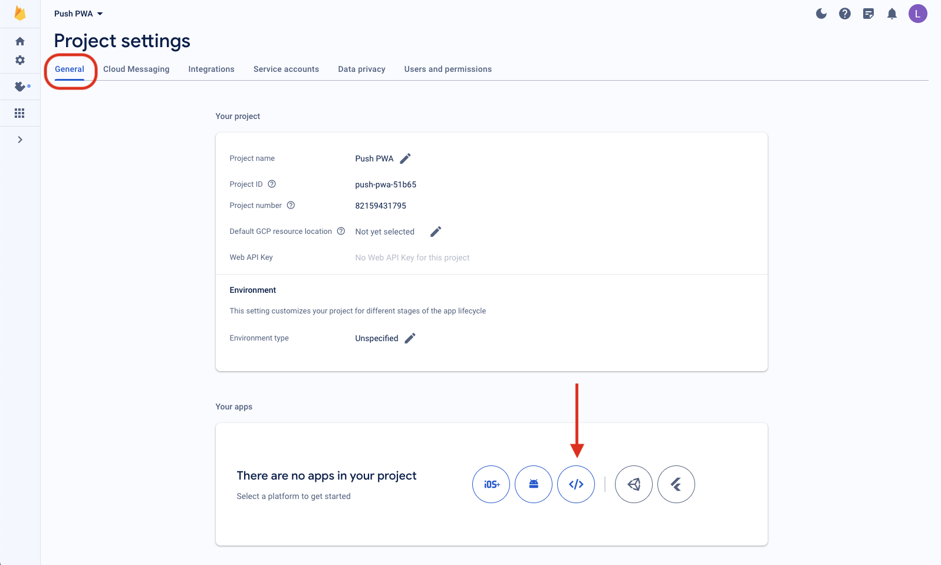Go to Project Overview home
The width and height of the screenshot is (941, 565).
[x=20, y=41]
